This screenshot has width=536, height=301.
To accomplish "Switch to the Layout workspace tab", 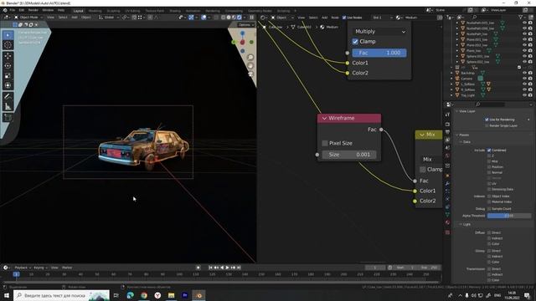I will coord(78,11).
